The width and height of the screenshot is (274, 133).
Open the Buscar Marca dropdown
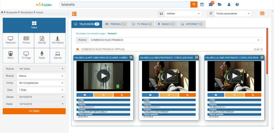[41, 76]
